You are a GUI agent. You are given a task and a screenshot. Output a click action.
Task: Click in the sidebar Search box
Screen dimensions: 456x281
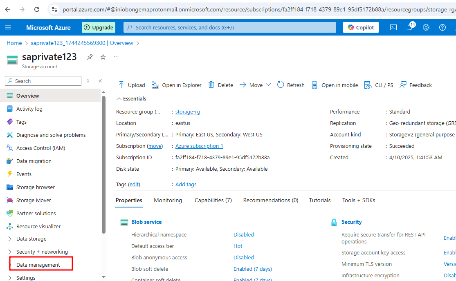(43, 81)
